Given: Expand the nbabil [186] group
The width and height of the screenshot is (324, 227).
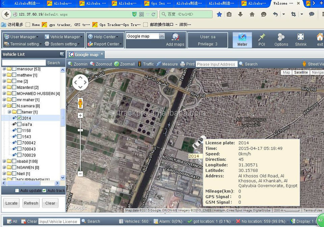Looking at the screenshot, I should (x=4, y=161).
